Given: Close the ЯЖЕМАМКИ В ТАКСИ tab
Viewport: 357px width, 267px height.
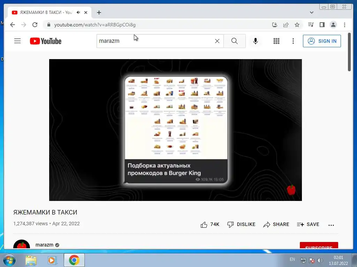Looking at the screenshot, I should (86, 13).
